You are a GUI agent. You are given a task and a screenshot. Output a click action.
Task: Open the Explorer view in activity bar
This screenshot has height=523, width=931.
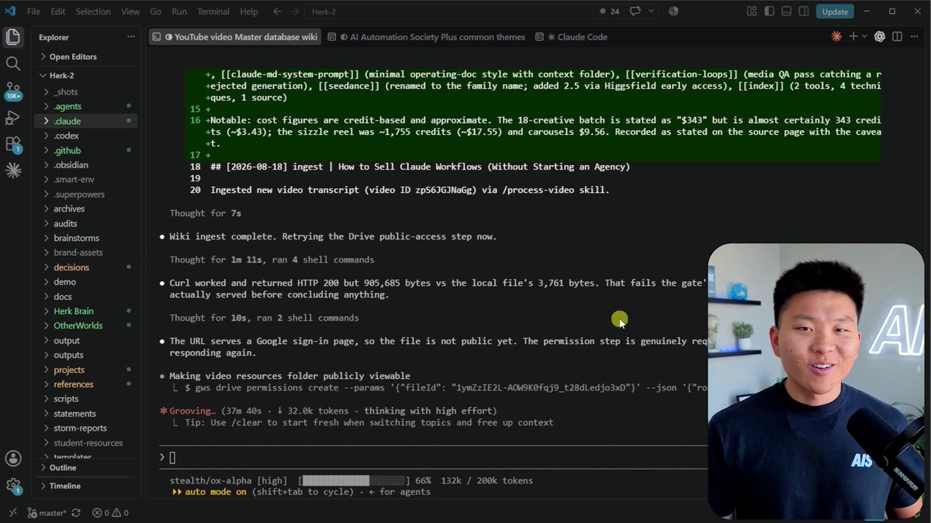[12, 37]
